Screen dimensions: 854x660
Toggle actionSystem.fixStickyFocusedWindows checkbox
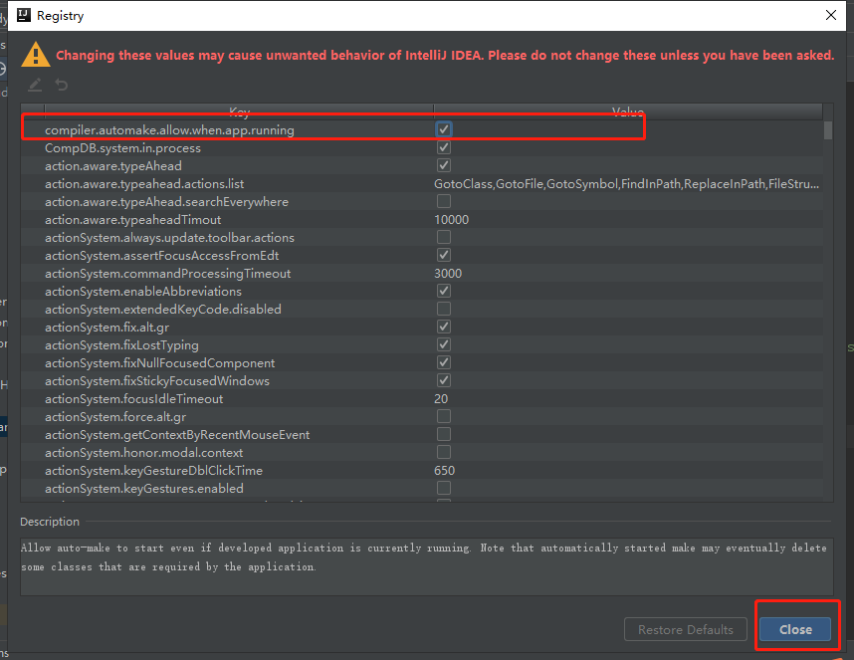[x=444, y=380]
